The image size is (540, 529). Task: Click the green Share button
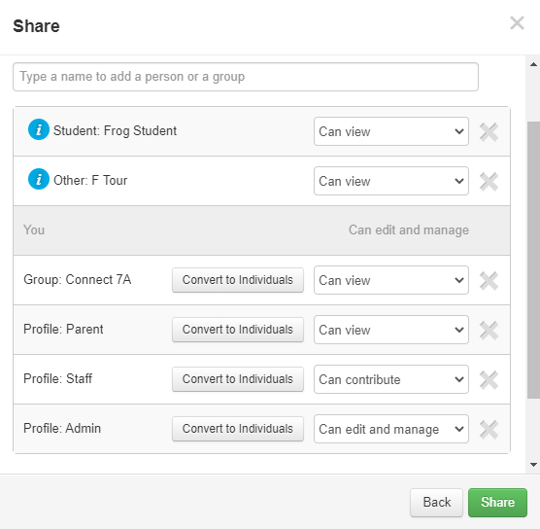(497, 503)
